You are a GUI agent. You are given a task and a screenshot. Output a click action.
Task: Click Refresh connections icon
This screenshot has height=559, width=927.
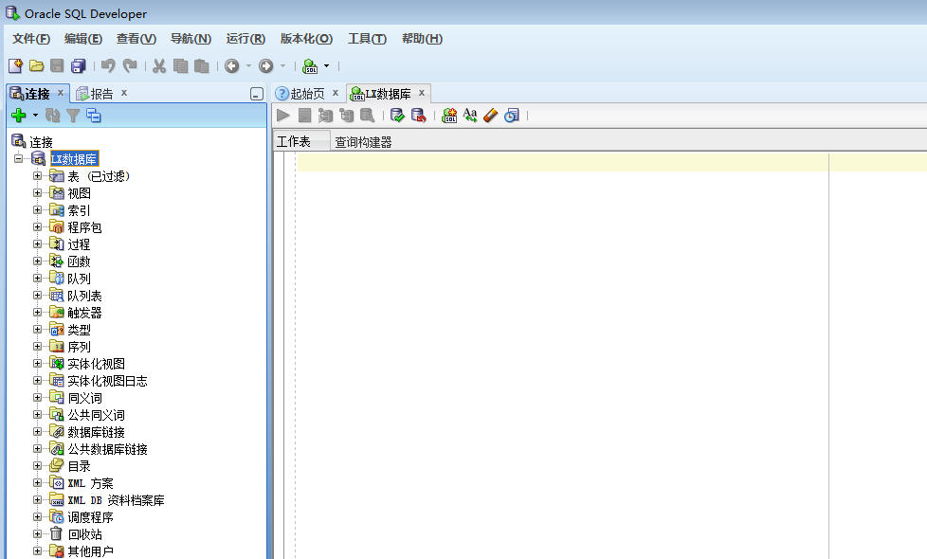53,116
